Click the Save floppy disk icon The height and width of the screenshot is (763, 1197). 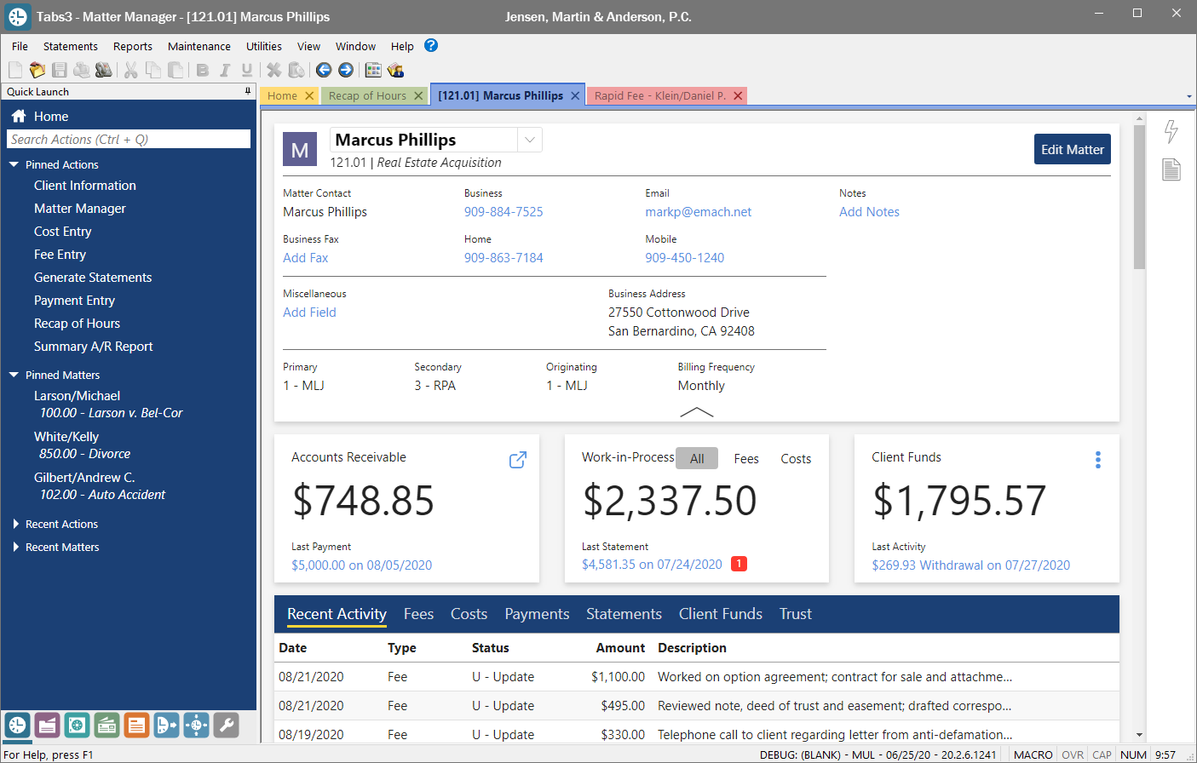[59, 70]
